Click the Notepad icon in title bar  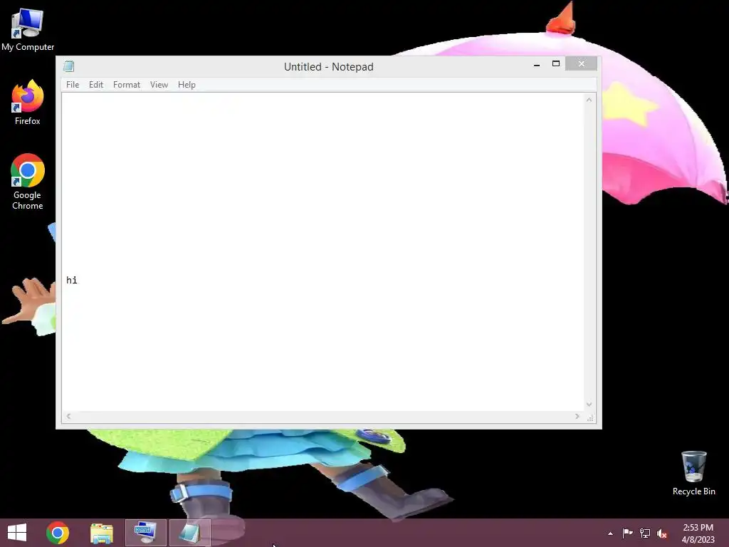tap(69, 66)
